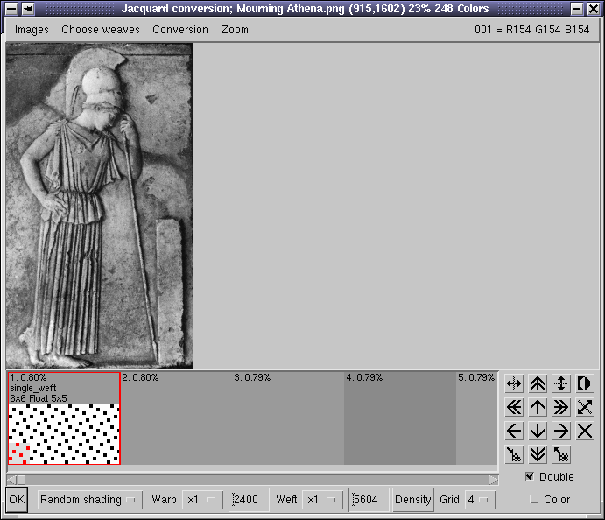Select color slot 4: 0.79%
The image size is (605, 520).
click(400, 418)
